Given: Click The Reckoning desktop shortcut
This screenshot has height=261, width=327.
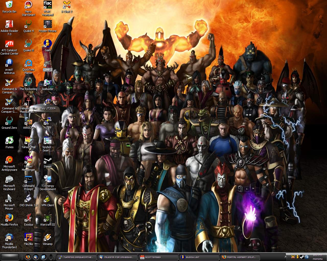Looking at the screenshot, I should (x=28, y=84).
